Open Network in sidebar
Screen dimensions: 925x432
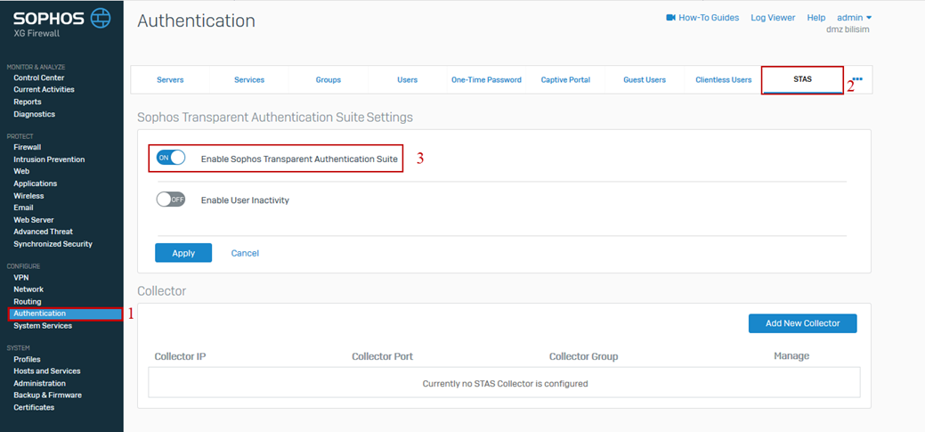28,289
